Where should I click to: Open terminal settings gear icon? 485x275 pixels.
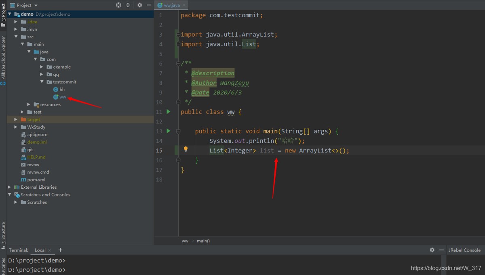432,250
